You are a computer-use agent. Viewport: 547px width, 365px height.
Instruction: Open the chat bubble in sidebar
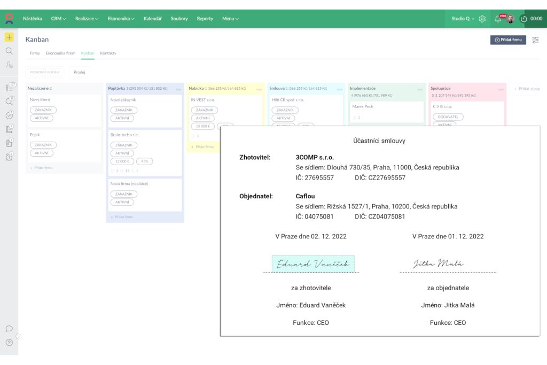9,329
